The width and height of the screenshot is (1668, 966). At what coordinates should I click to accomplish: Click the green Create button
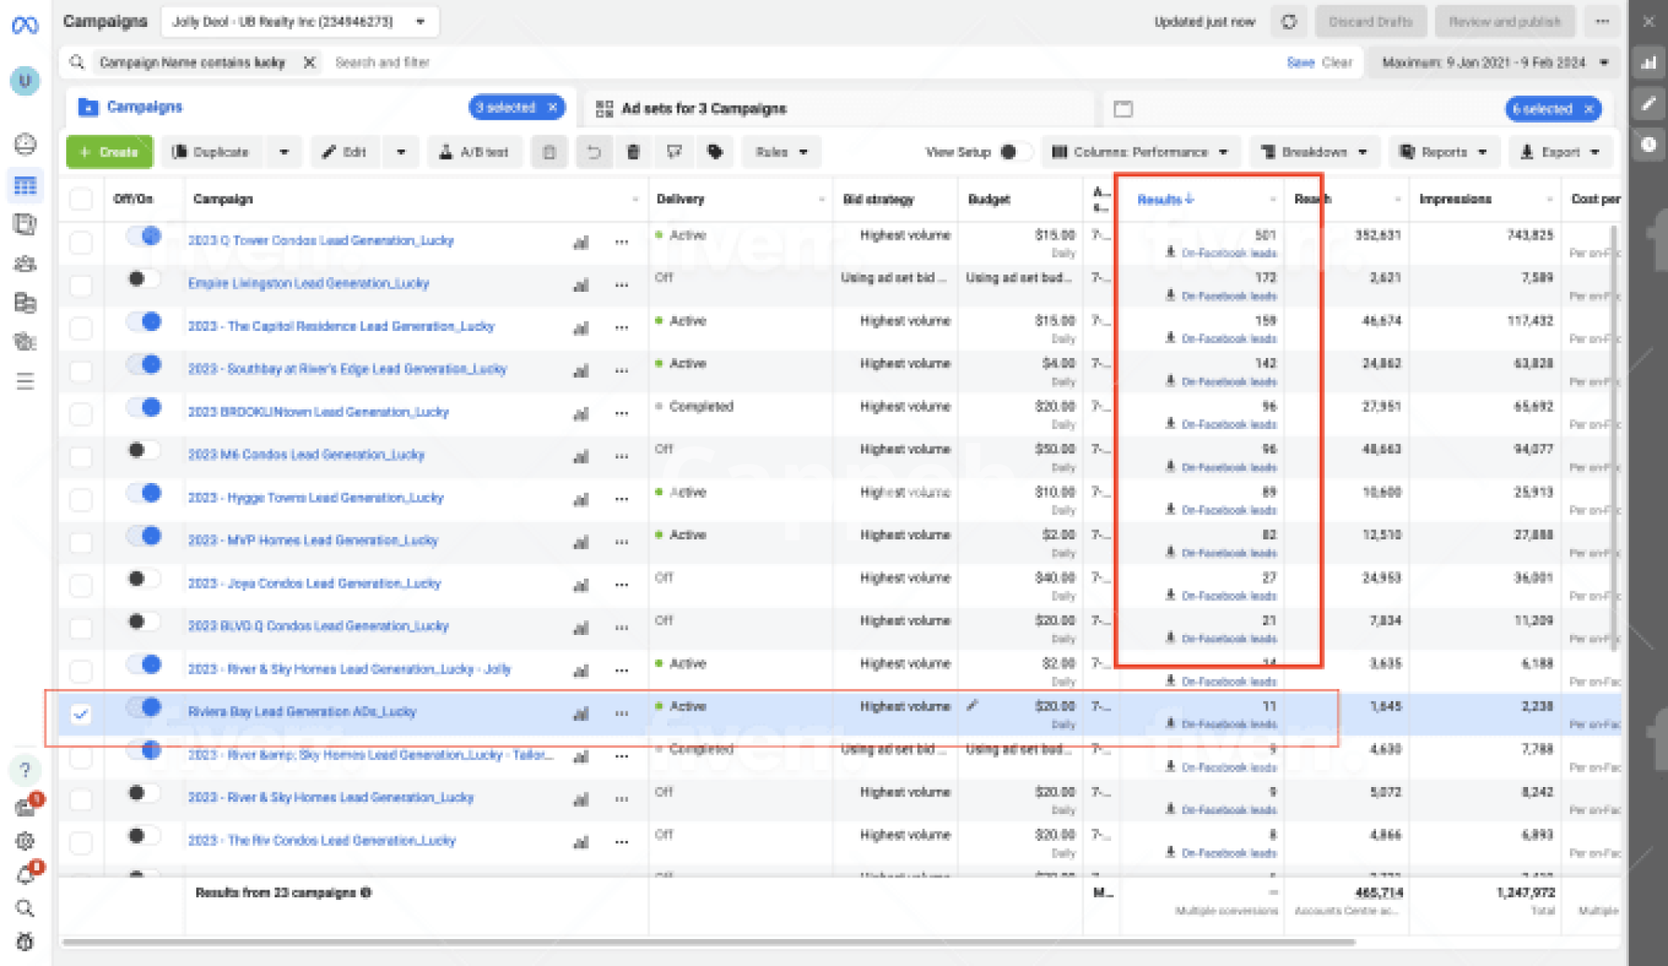pos(109,152)
